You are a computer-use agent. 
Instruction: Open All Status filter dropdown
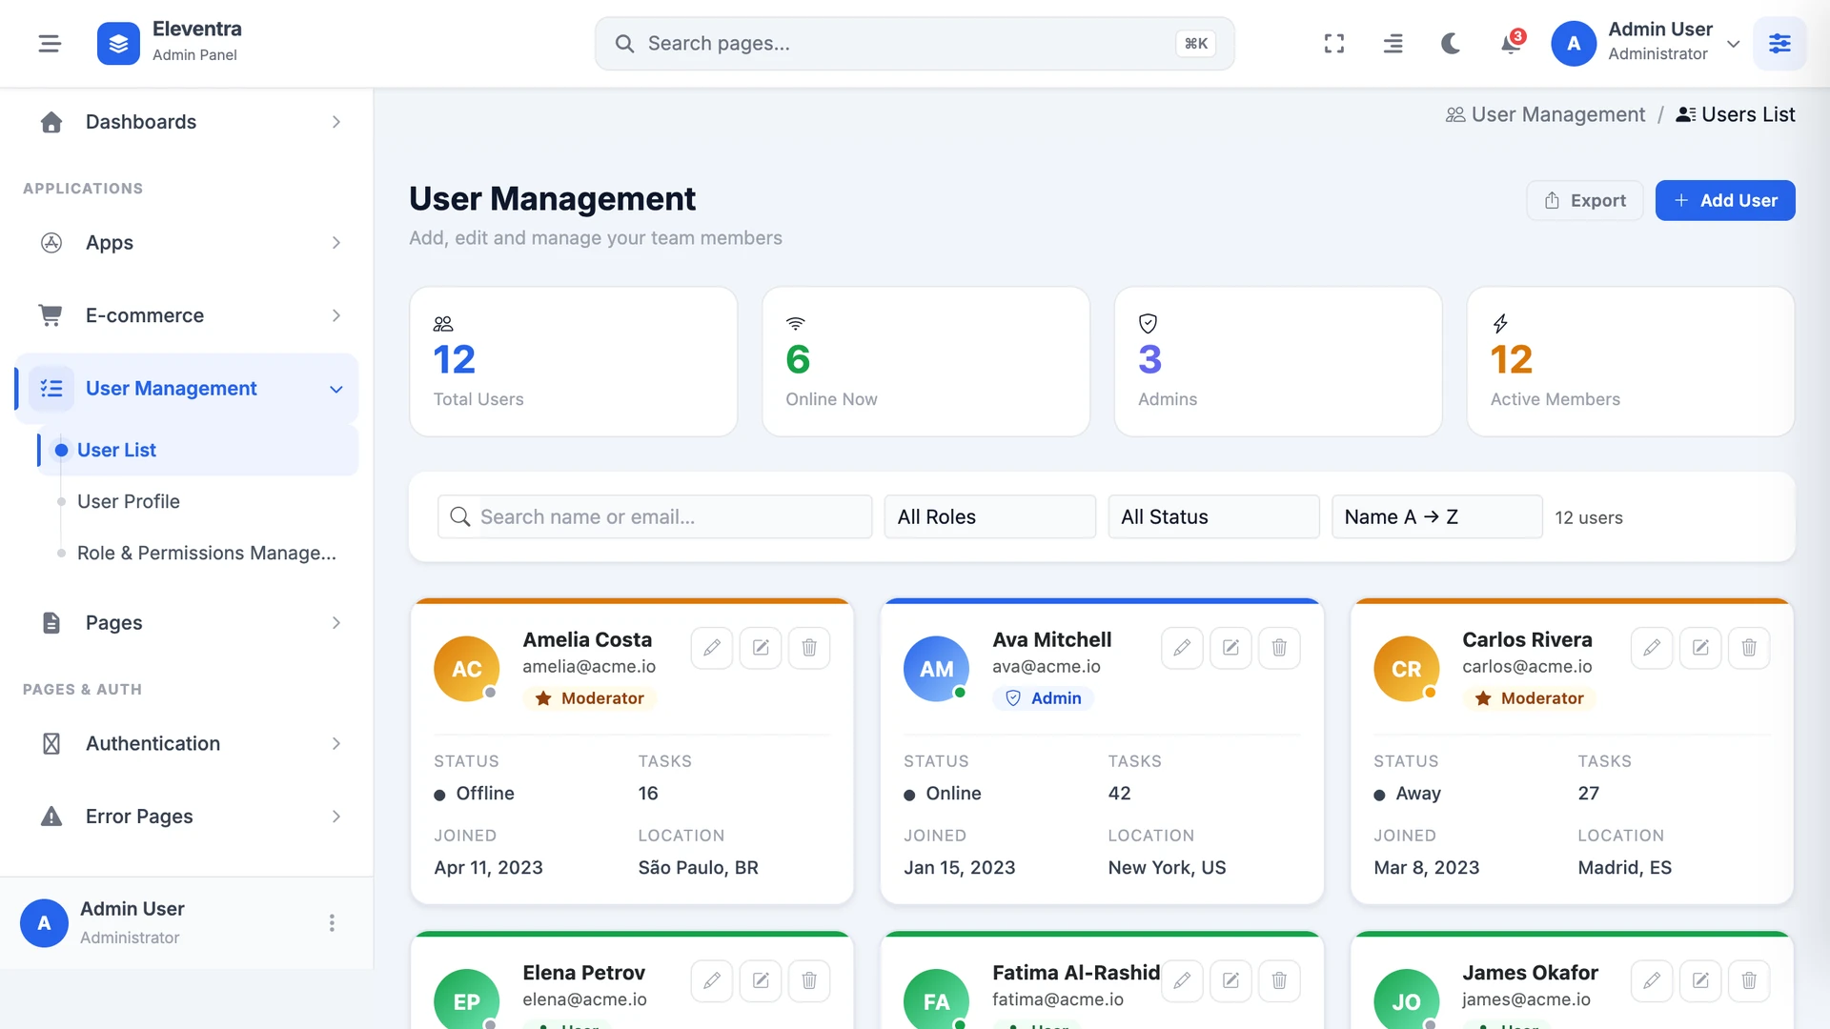coord(1213,516)
